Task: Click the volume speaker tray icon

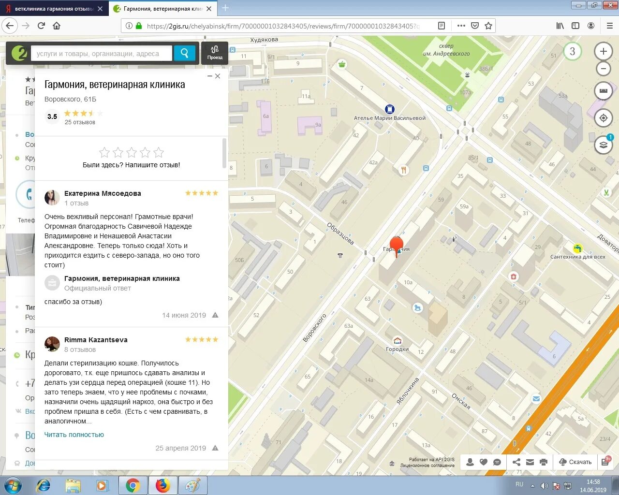Action: click(x=544, y=485)
